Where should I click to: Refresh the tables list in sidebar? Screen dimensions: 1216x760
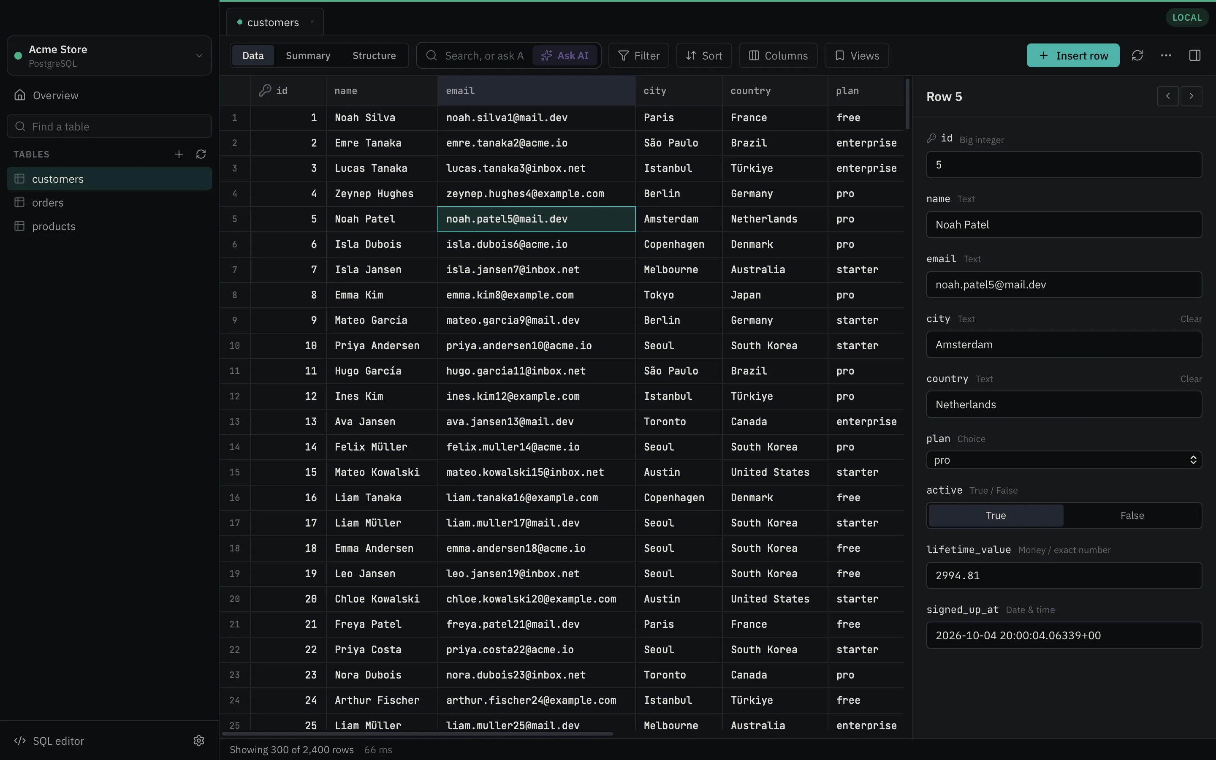pyautogui.click(x=201, y=154)
